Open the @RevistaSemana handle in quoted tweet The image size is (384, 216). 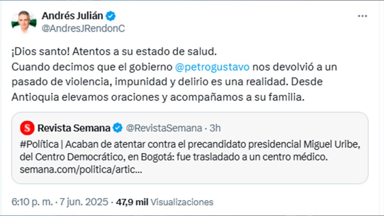[163, 128]
